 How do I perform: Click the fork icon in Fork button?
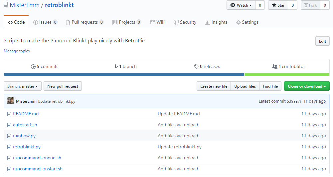pyautogui.click(x=306, y=5)
